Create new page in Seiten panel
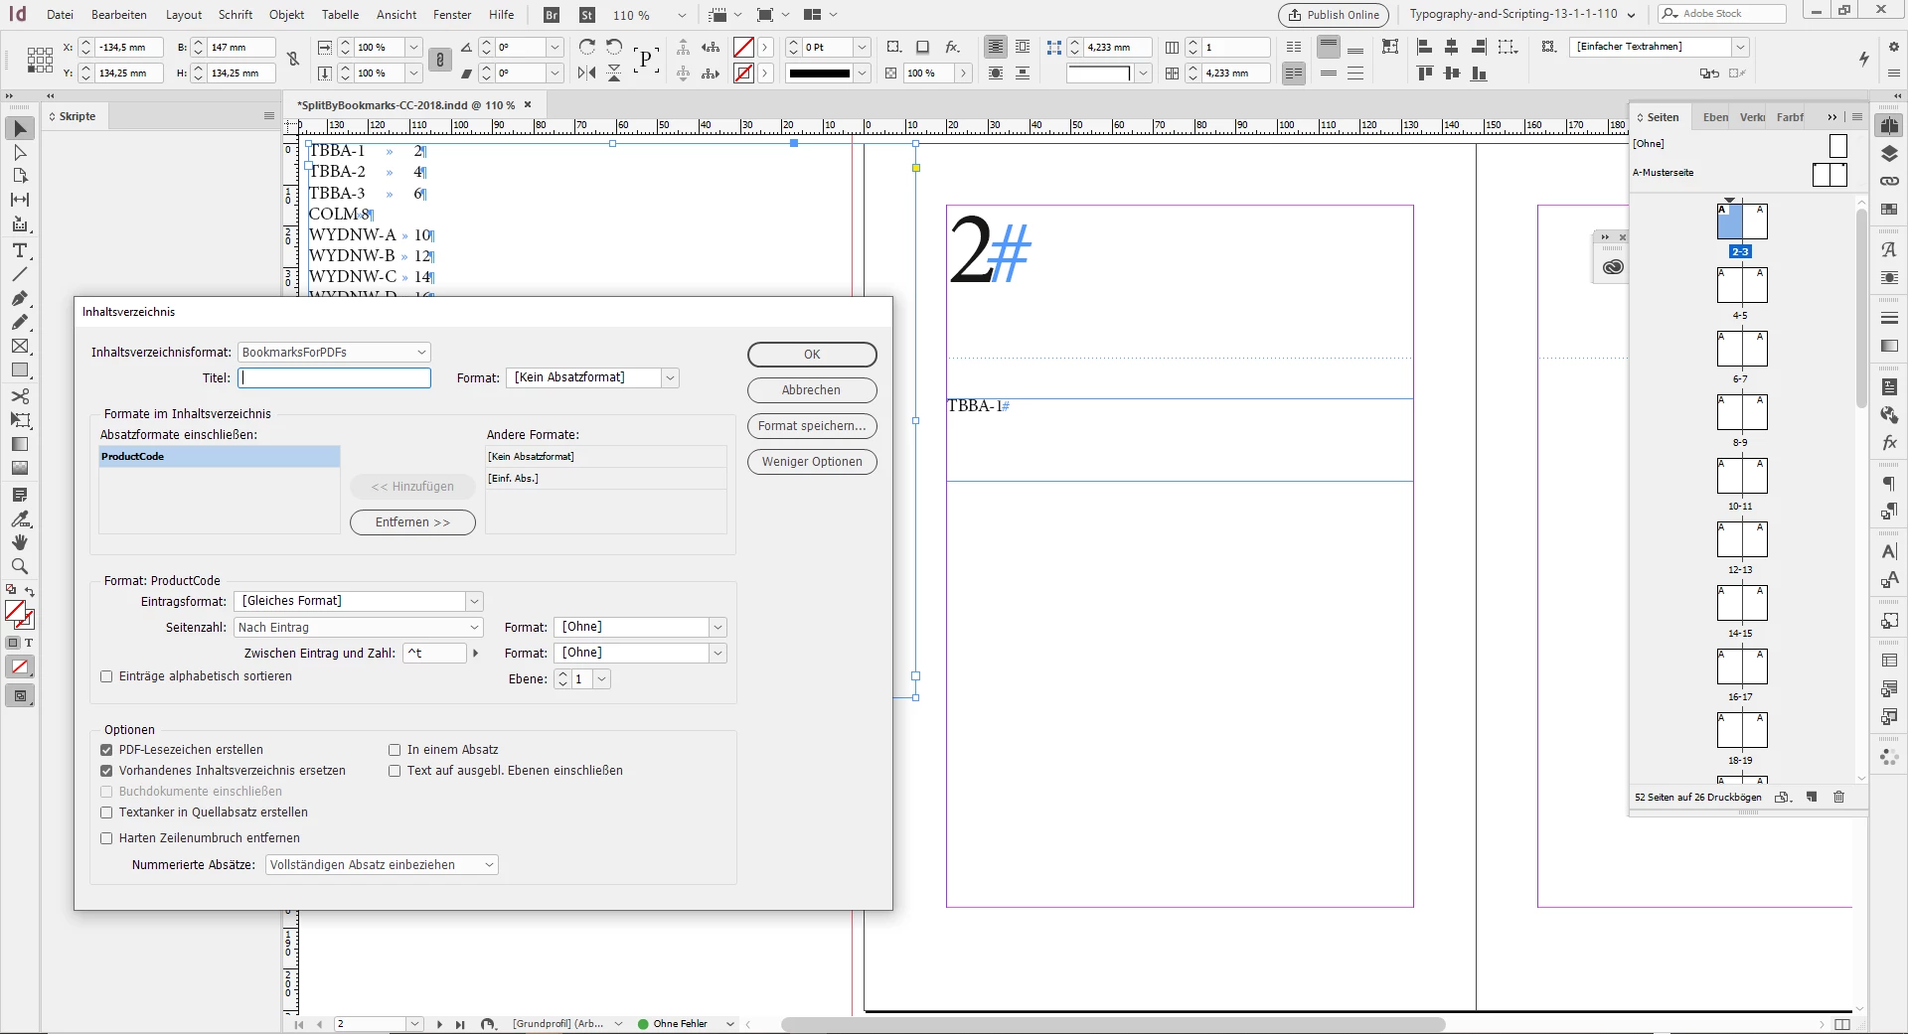The image size is (1908, 1034). pyautogui.click(x=1812, y=797)
